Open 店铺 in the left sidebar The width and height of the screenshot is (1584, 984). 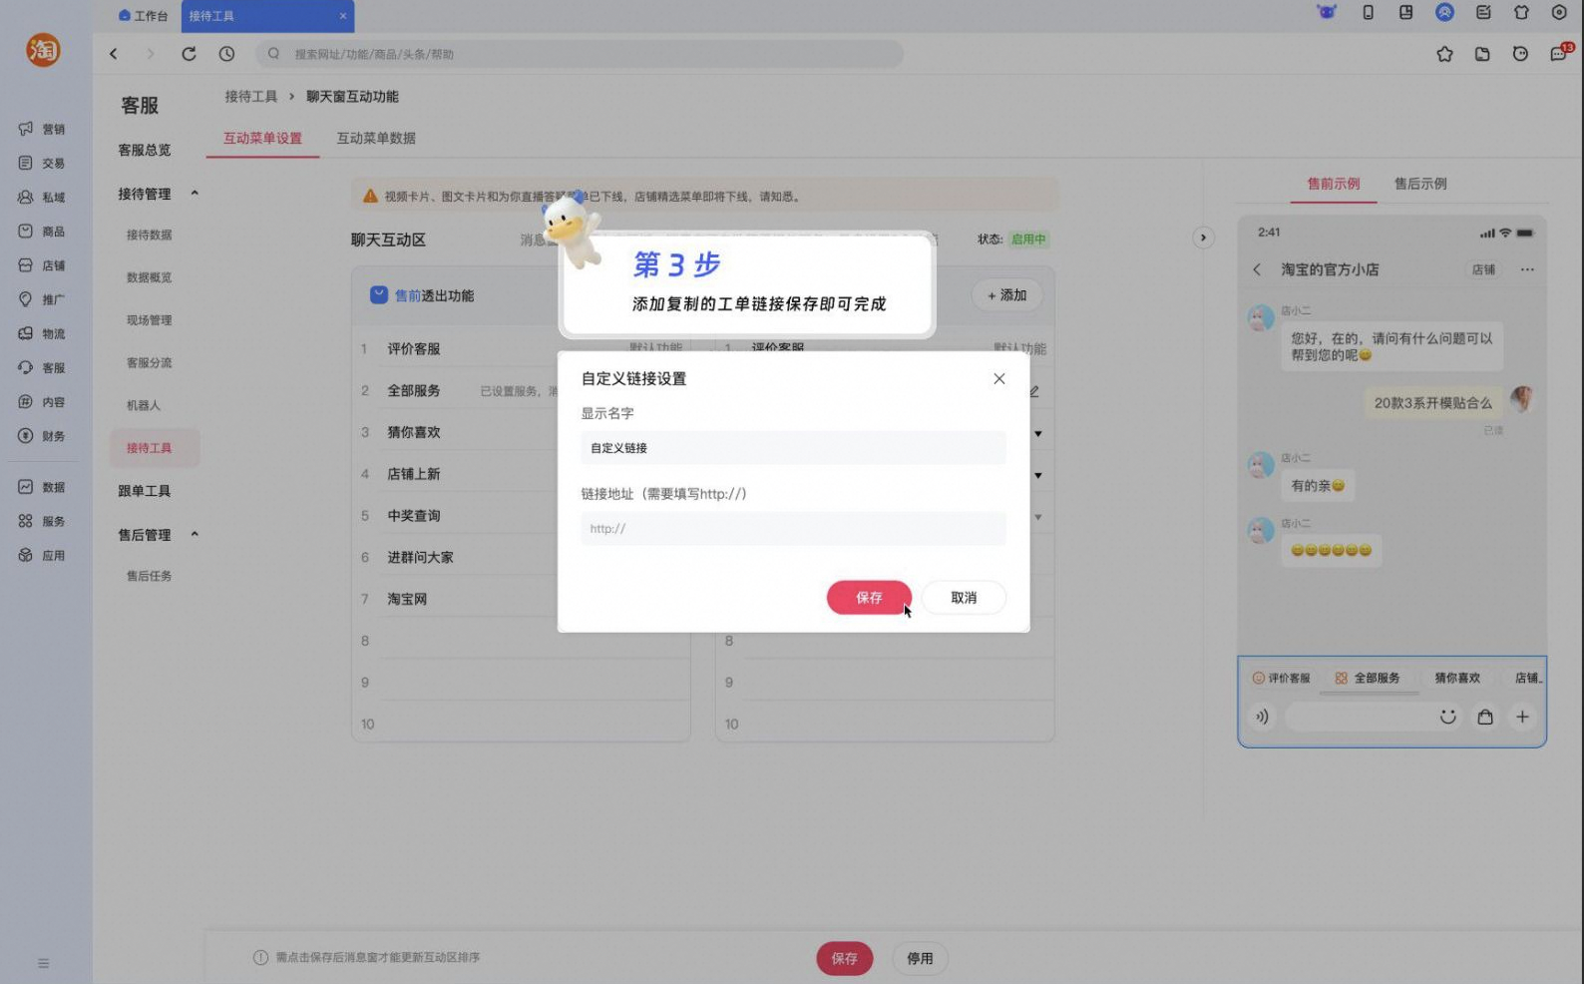click(42, 265)
